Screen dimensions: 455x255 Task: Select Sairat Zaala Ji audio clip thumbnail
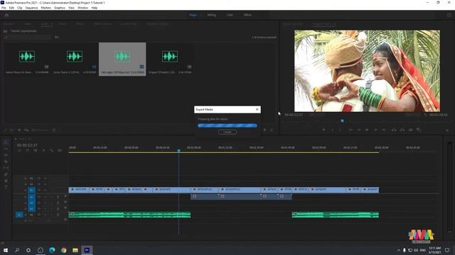(x=75, y=57)
